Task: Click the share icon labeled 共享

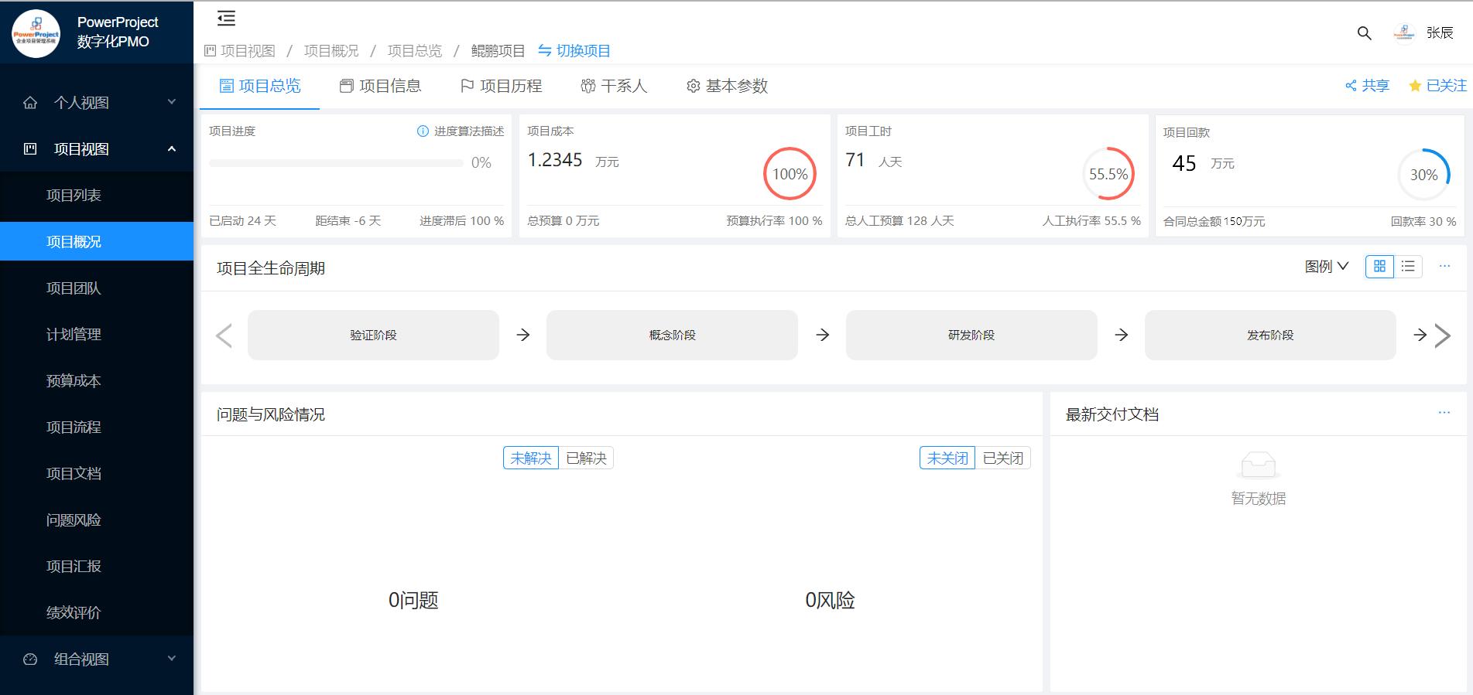Action: coord(1367,86)
